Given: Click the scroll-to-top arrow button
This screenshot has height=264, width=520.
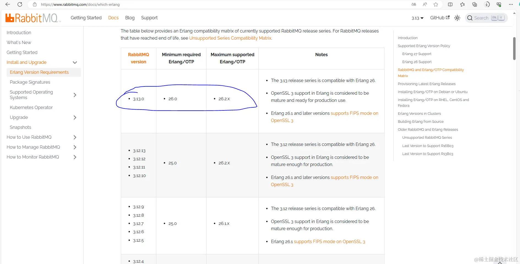Looking at the screenshot, I should coord(500,262).
